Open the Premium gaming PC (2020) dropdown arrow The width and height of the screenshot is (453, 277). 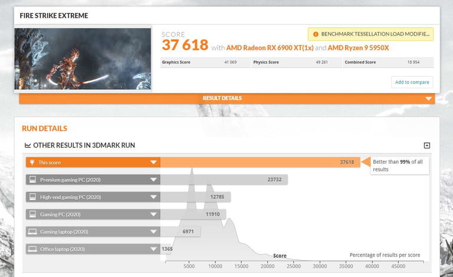153,180
